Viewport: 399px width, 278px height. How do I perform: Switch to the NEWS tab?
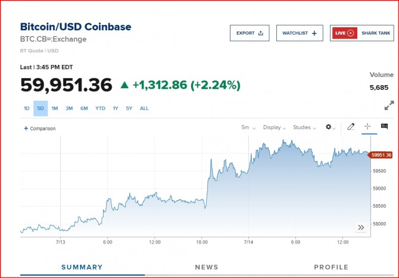click(x=207, y=267)
